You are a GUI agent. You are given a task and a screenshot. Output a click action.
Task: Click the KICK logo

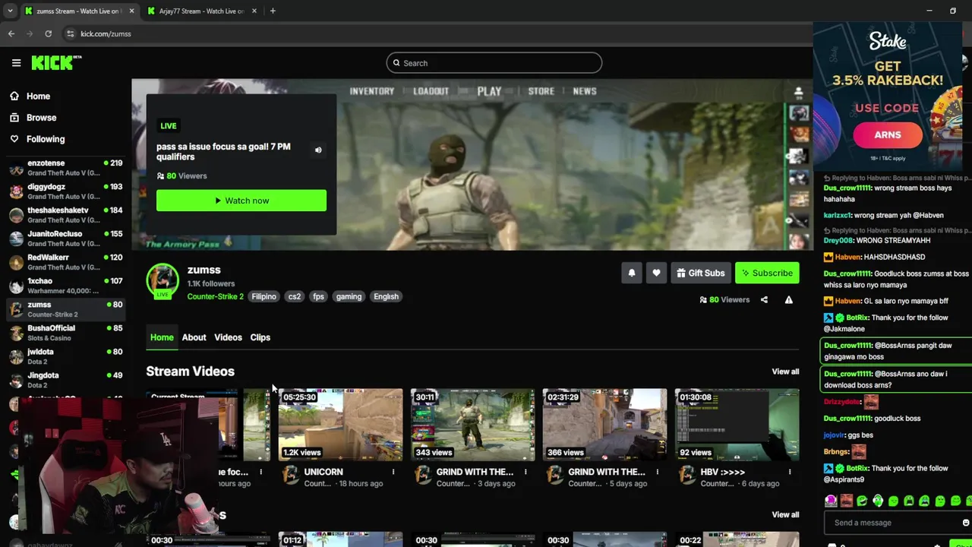click(x=56, y=63)
